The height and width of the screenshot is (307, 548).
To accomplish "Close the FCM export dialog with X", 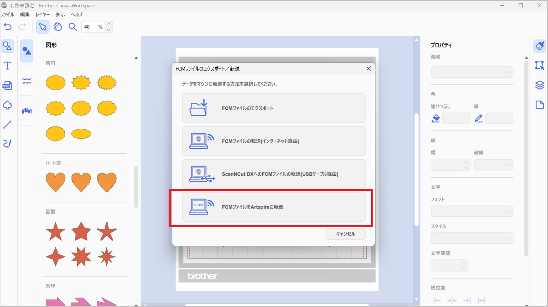I will [368, 68].
